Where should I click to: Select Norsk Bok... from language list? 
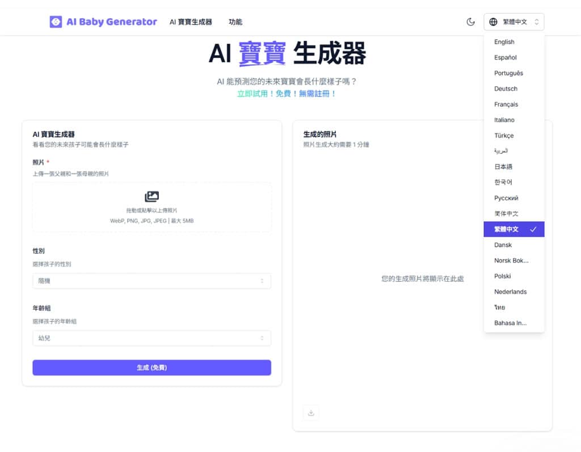tap(514, 260)
